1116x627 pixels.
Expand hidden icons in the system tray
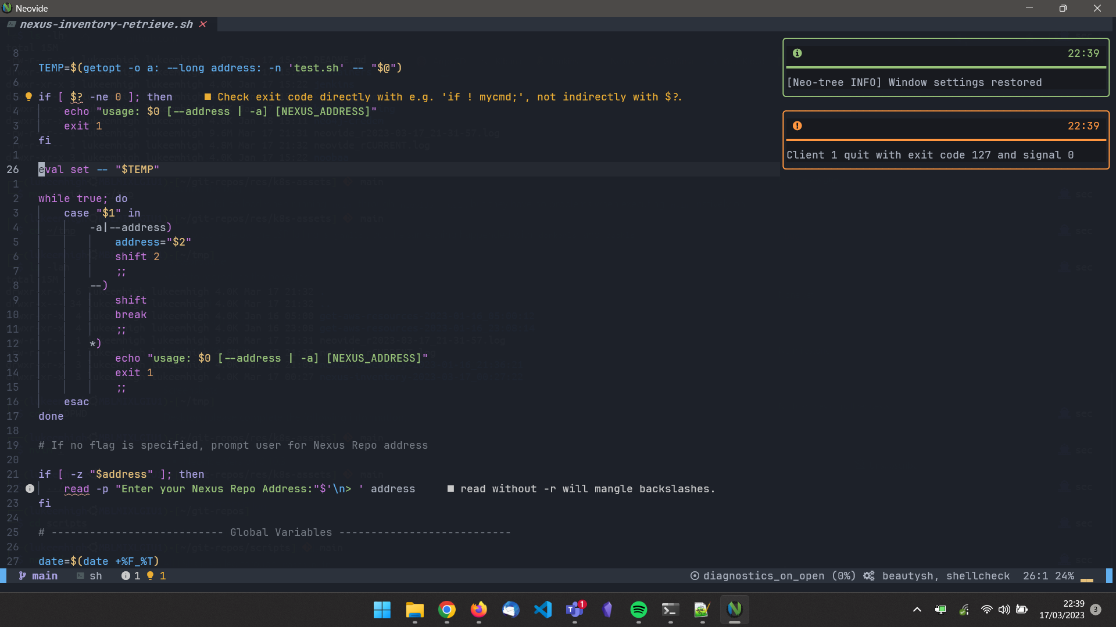coord(917,610)
